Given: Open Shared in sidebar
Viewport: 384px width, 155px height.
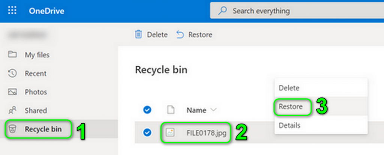Looking at the screenshot, I should coord(36,110).
